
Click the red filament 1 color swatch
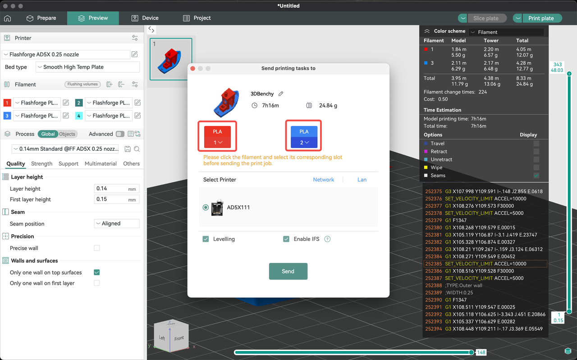tap(7, 103)
